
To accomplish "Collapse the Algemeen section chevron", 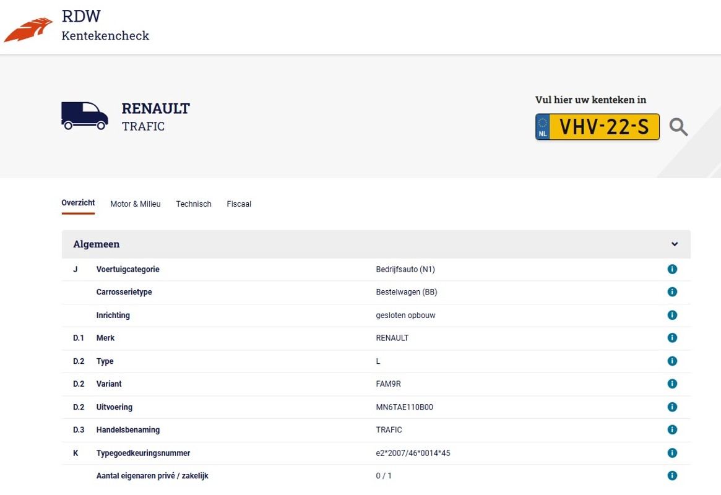I will point(674,244).
